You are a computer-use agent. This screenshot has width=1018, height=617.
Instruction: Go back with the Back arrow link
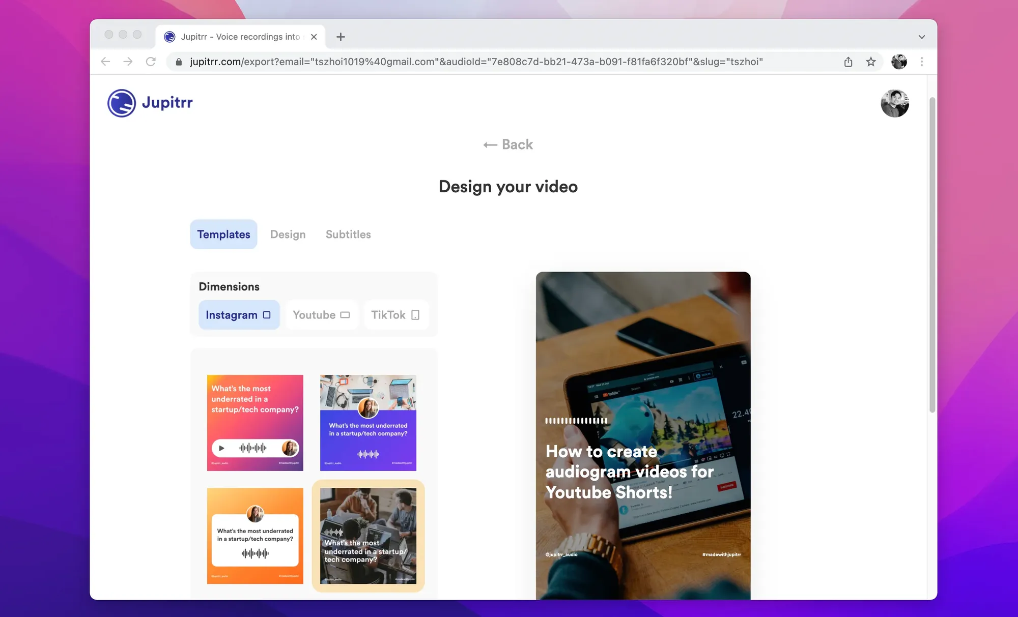click(508, 144)
